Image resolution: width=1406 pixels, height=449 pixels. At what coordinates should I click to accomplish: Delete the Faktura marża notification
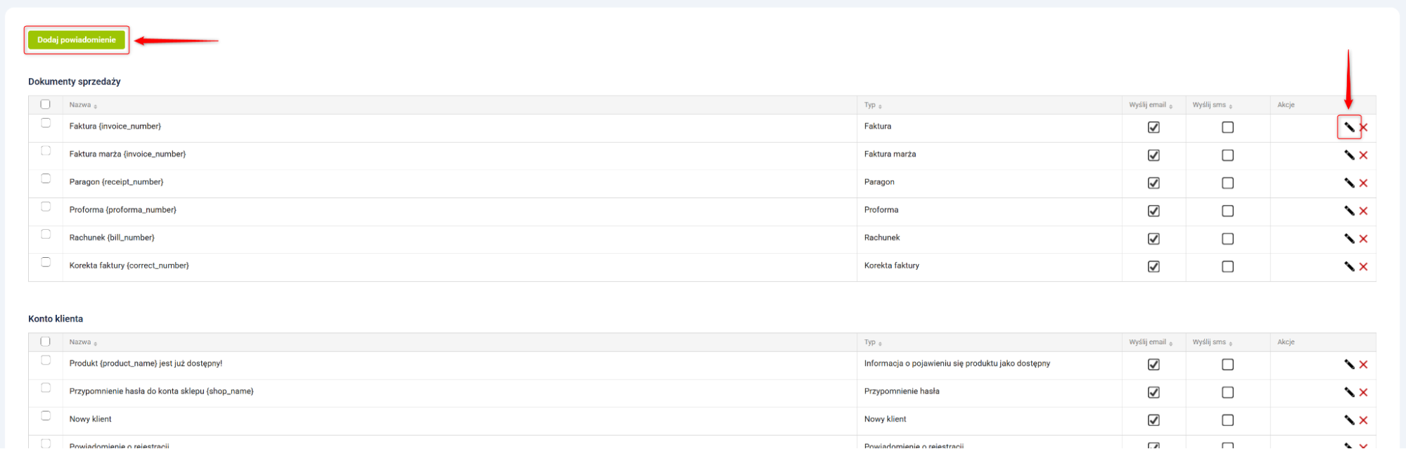click(1363, 155)
